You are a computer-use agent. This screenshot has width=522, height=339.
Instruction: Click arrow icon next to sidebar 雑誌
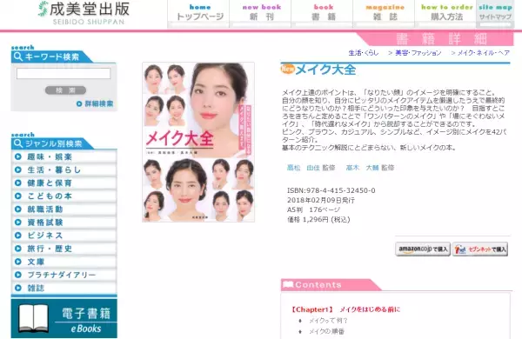(18, 288)
